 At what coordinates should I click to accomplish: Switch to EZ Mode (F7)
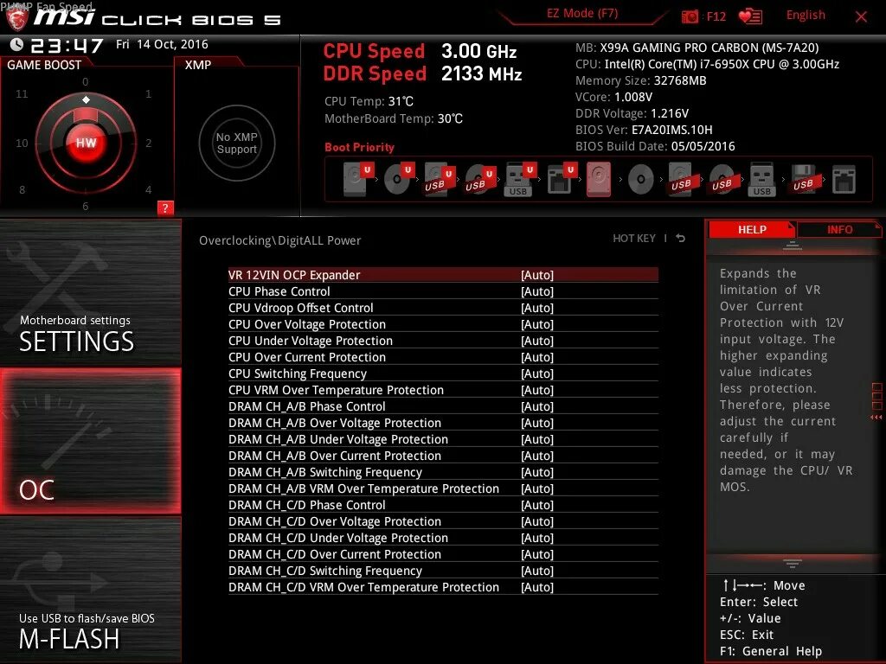[x=582, y=14]
